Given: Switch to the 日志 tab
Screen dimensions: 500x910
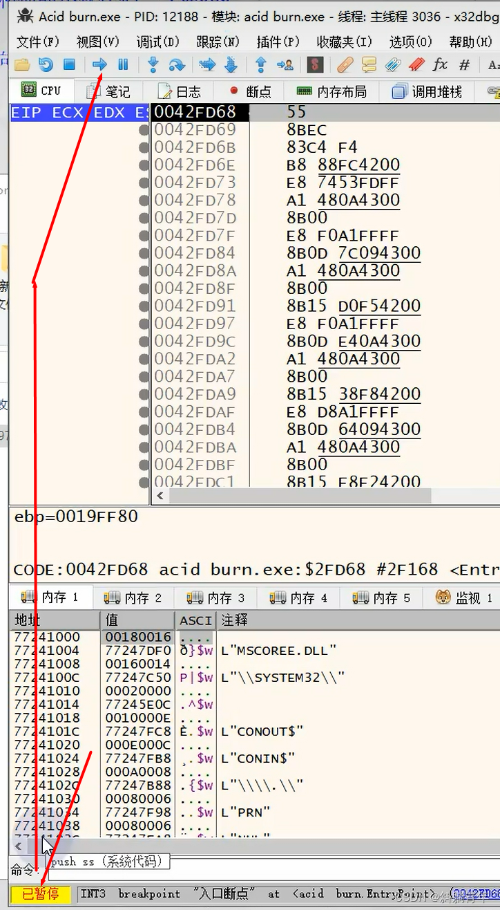Looking at the screenshot, I should tap(179, 91).
